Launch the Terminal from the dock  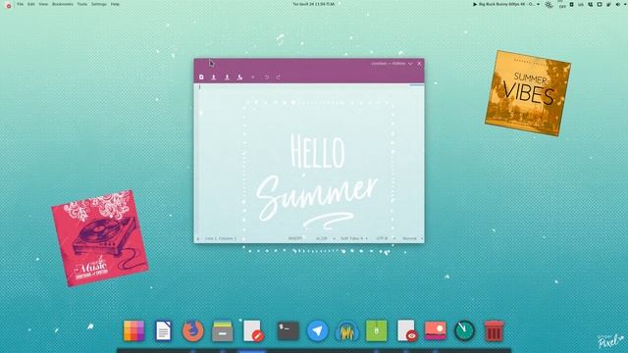288,330
